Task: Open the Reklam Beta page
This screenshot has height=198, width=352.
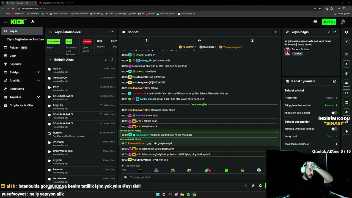Action: pyautogui.click(x=22, y=48)
